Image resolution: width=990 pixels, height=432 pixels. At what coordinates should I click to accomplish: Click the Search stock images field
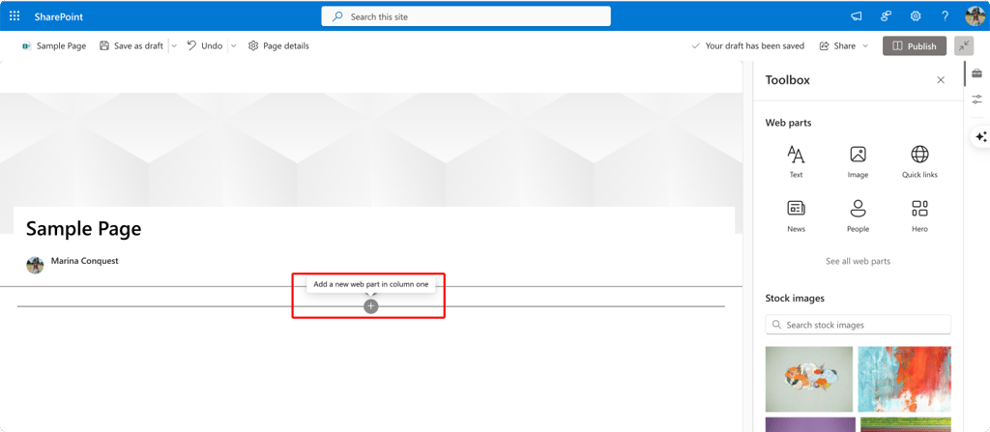[858, 325]
